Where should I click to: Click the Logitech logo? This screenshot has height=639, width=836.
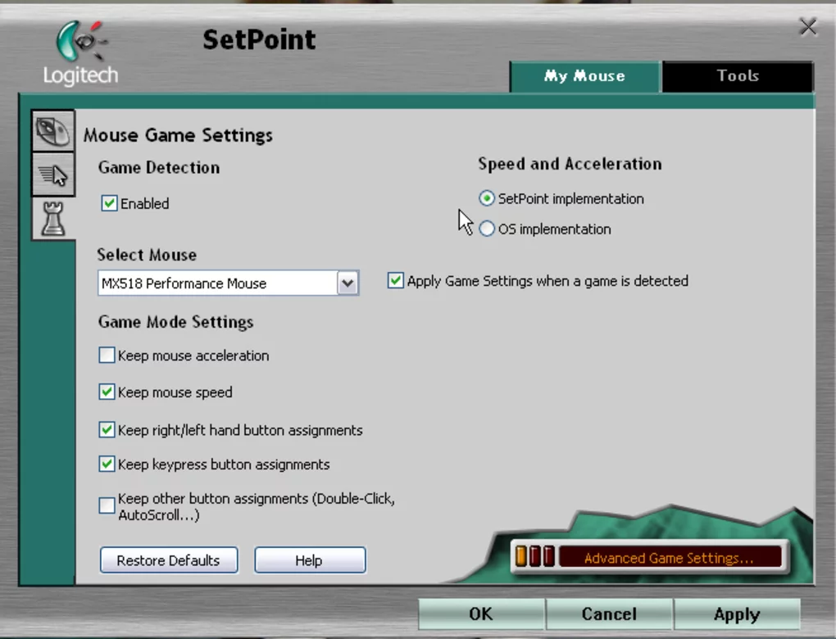[x=79, y=51]
